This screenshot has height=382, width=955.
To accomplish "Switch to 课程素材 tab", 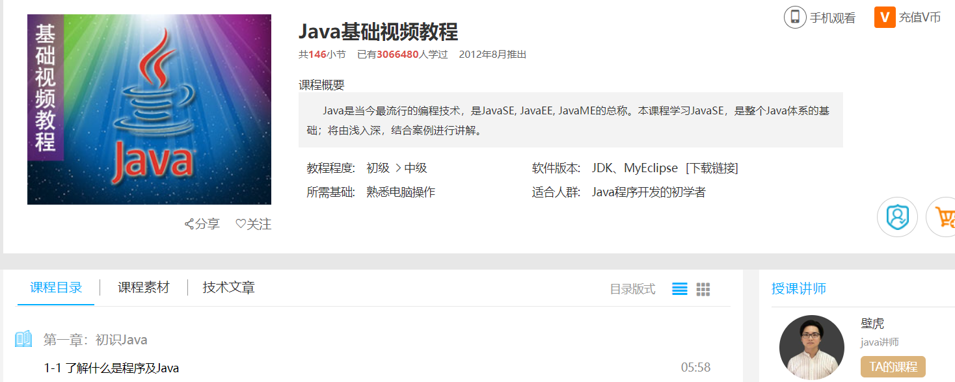I will (144, 288).
